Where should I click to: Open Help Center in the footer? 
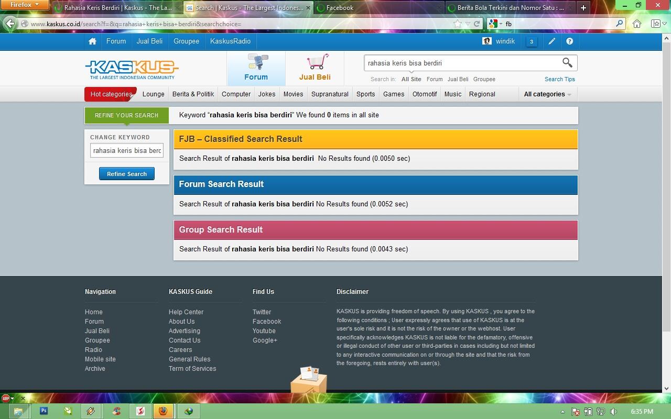[186, 312]
